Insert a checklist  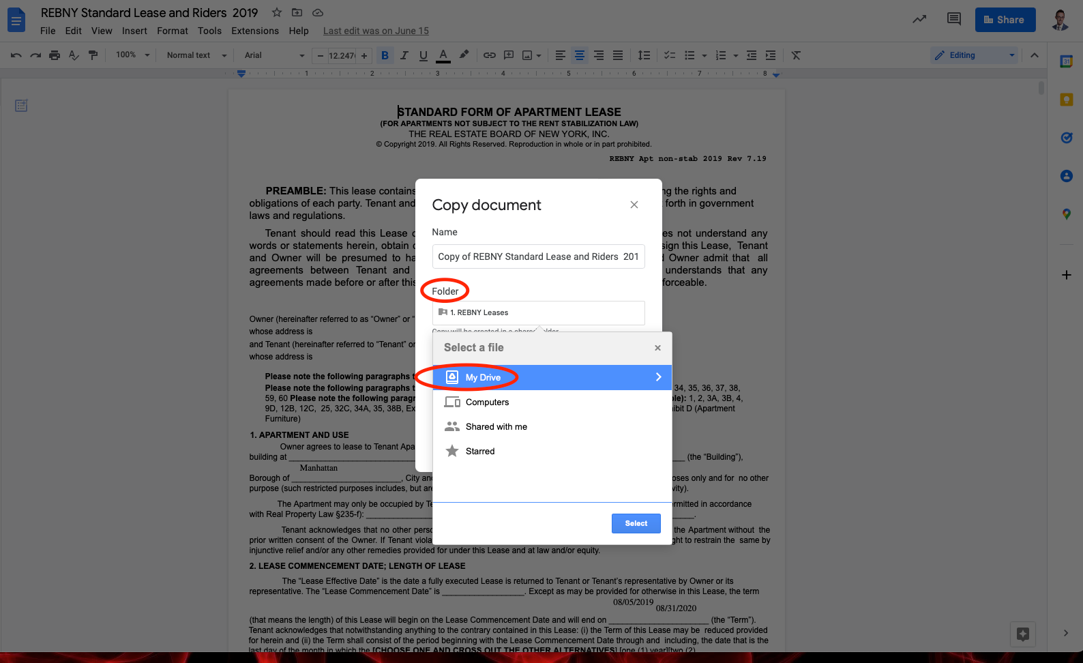tap(670, 55)
